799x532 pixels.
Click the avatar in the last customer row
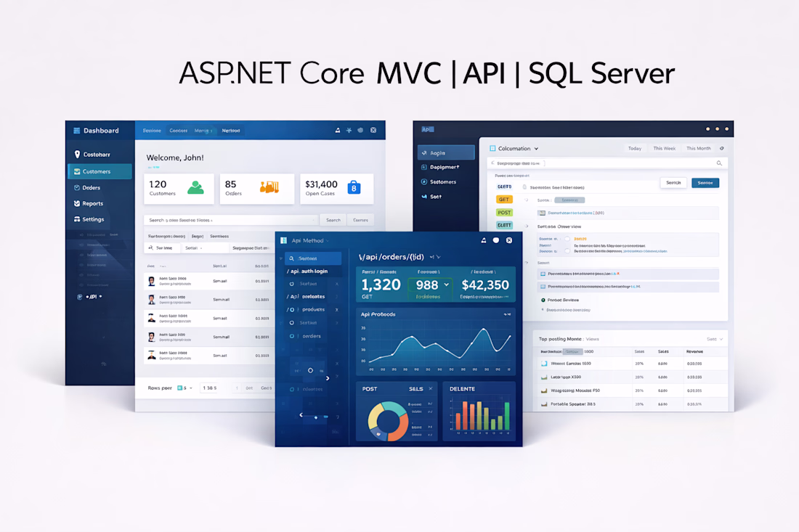(151, 356)
